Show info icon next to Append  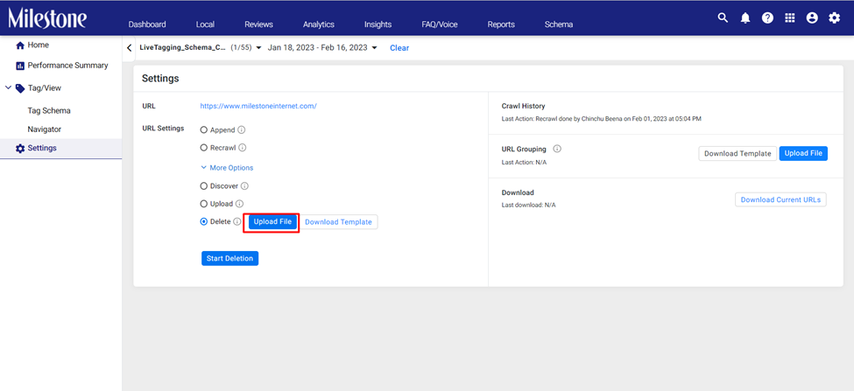[241, 130]
